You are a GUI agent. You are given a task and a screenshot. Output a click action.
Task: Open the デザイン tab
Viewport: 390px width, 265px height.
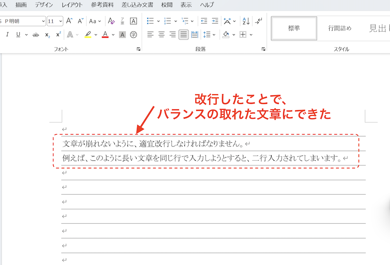click(x=44, y=5)
